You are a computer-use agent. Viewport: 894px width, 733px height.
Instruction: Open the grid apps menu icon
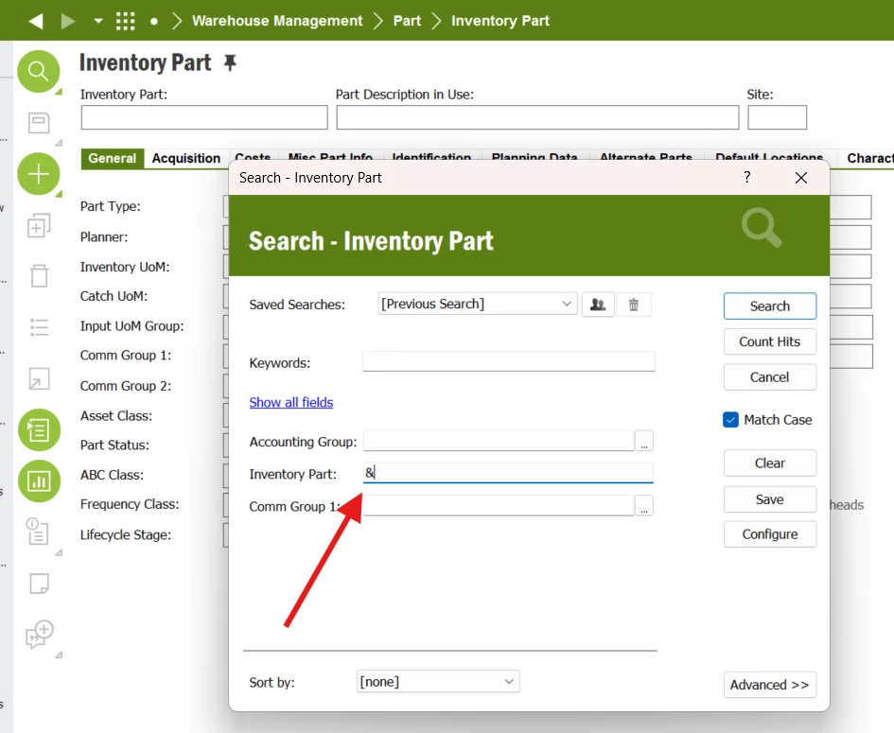[x=126, y=21]
